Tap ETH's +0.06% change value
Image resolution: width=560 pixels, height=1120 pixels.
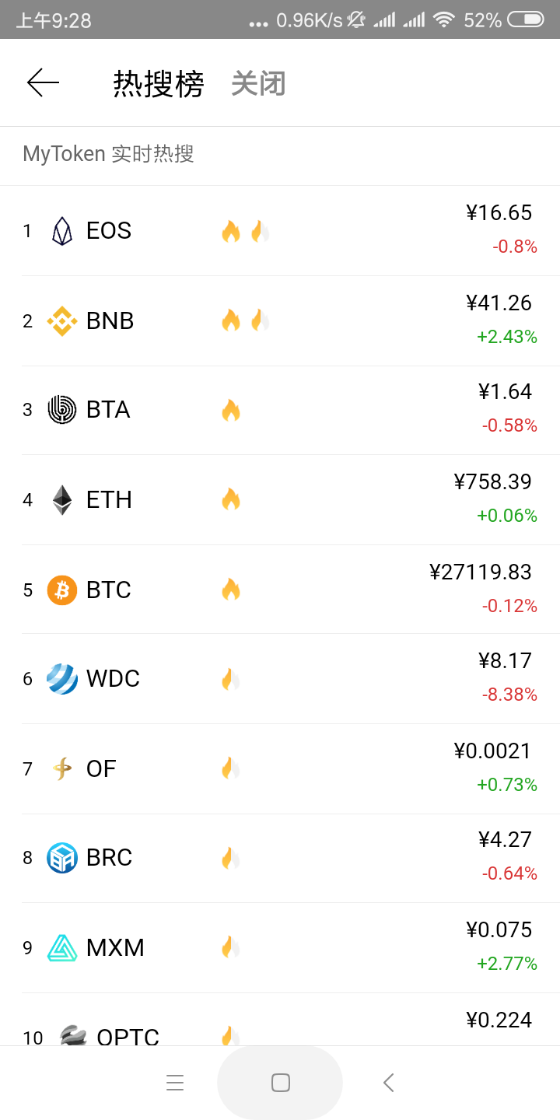pyautogui.click(x=507, y=516)
